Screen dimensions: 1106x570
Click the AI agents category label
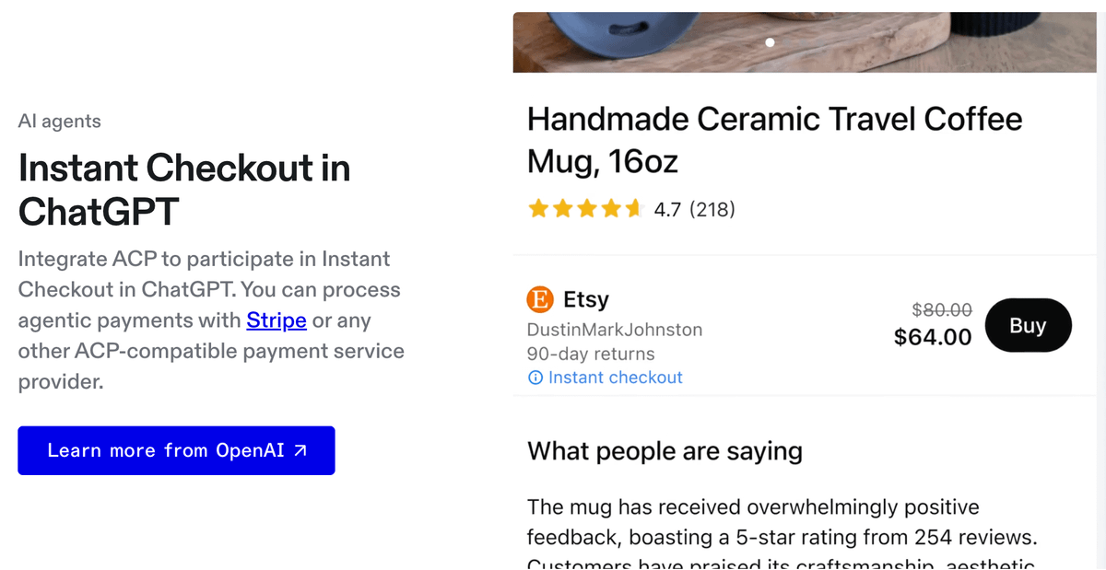click(60, 122)
